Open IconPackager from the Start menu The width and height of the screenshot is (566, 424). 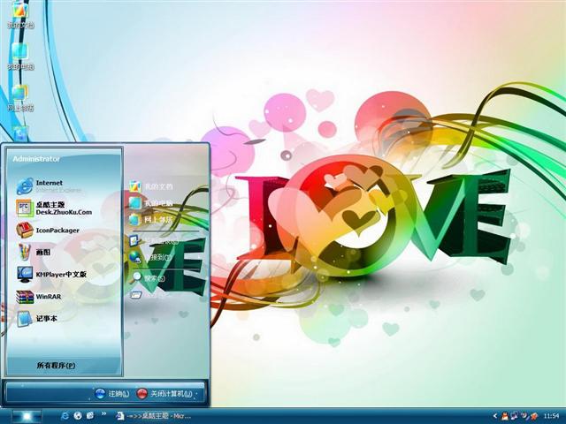coord(48,230)
